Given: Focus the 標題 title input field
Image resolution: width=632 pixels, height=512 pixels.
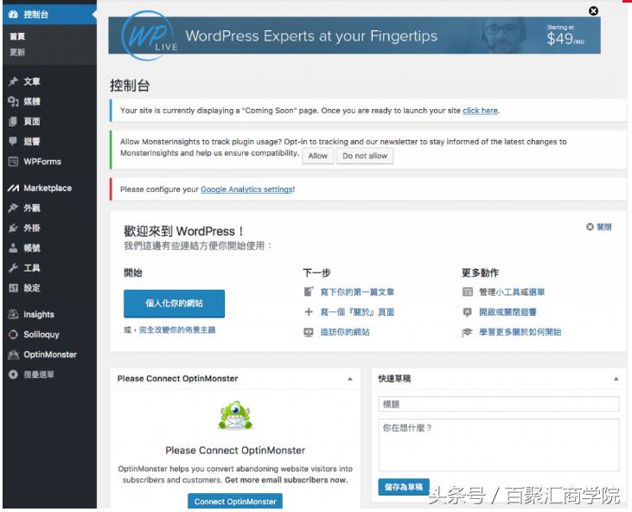Looking at the screenshot, I should 499,404.
